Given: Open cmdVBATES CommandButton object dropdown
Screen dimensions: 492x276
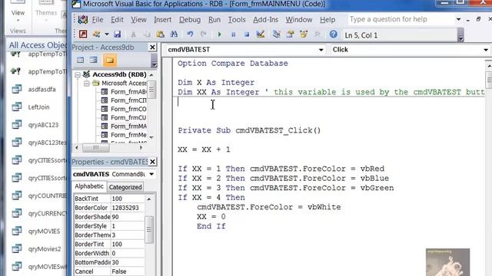Looking at the screenshot, I should pyautogui.click(x=152, y=174).
